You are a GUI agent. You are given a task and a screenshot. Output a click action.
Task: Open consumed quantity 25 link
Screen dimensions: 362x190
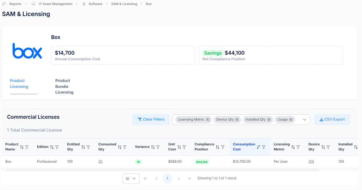tap(100, 161)
